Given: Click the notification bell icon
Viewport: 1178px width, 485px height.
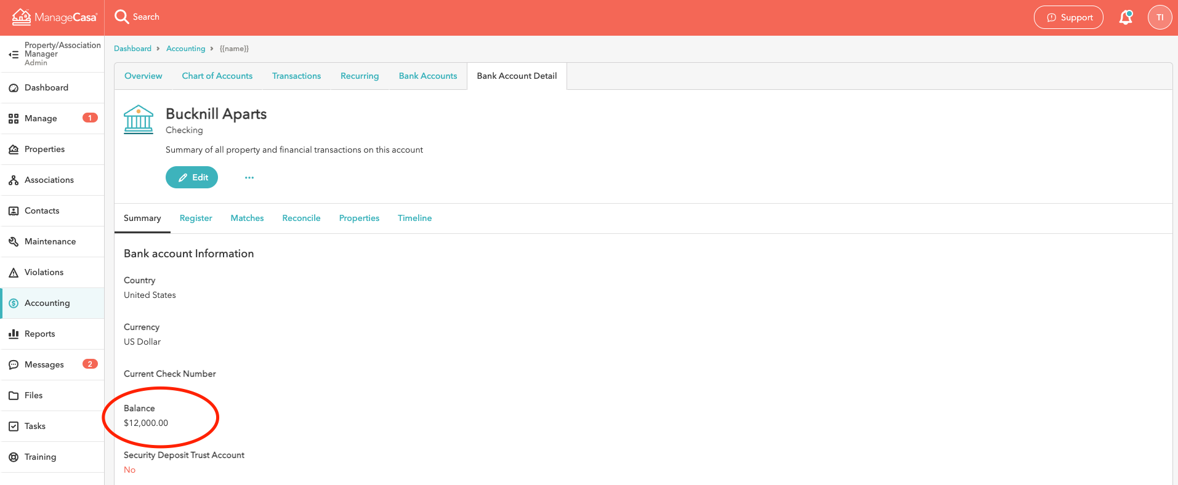Looking at the screenshot, I should tap(1125, 17).
